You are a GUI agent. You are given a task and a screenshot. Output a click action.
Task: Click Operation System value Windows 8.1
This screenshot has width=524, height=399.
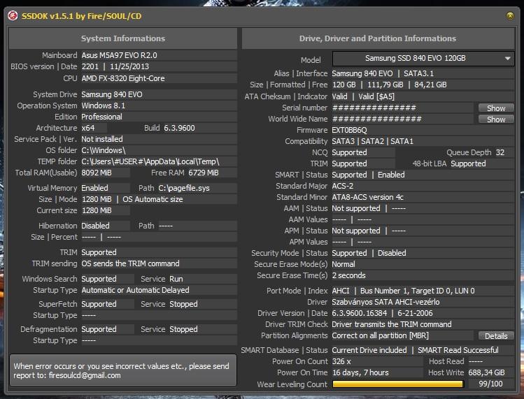pyautogui.click(x=104, y=106)
